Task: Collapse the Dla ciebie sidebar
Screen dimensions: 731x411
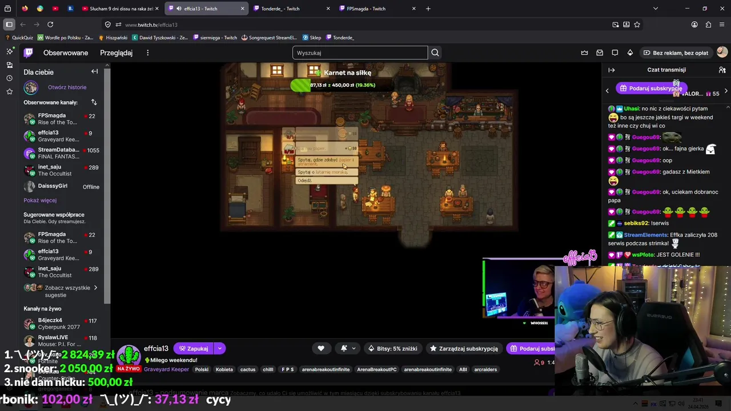Action: [94, 71]
